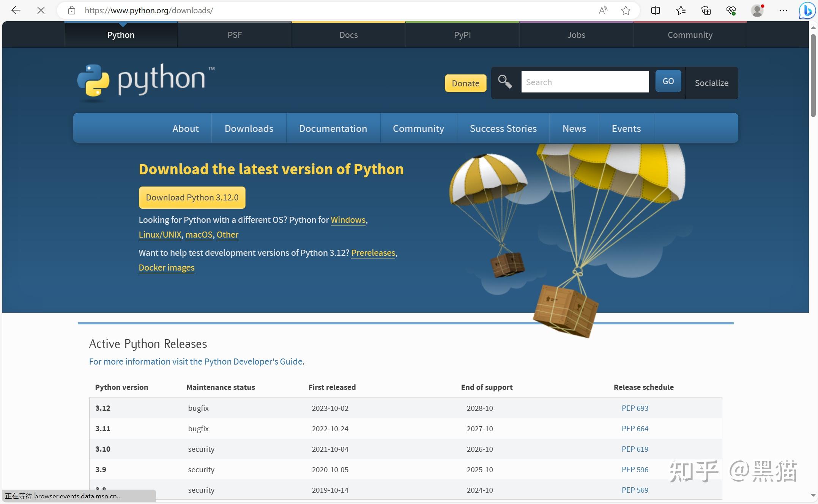Open the Bing Copilot sidebar icon
The image size is (818, 504).
click(x=807, y=10)
